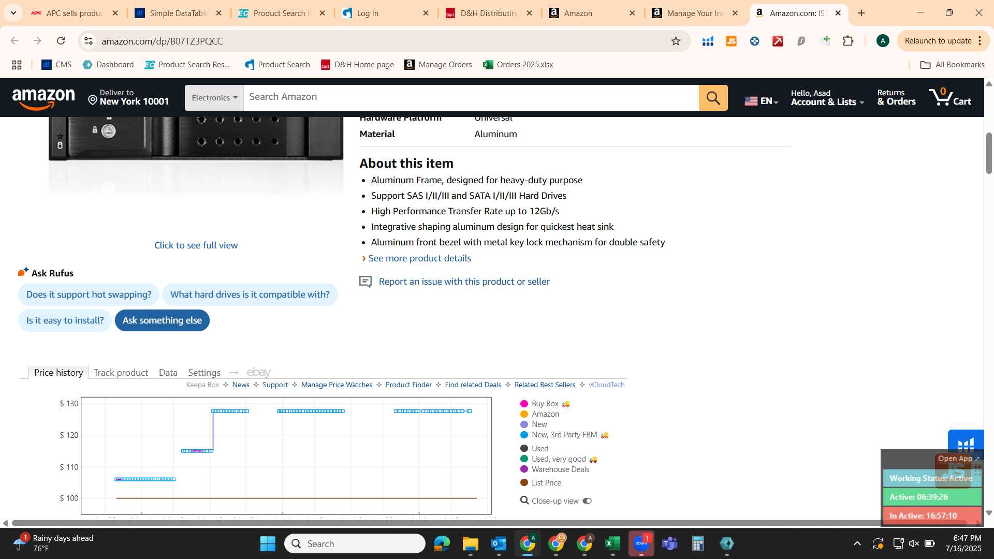Click the page vertical scrollbar thumb
This screenshot has width=994, height=559.
click(989, 153)
